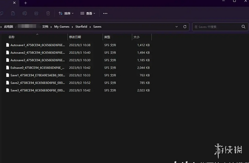Click file icon of Autosave3 row
Screen dimensions: 249x163
click(8, 60)
